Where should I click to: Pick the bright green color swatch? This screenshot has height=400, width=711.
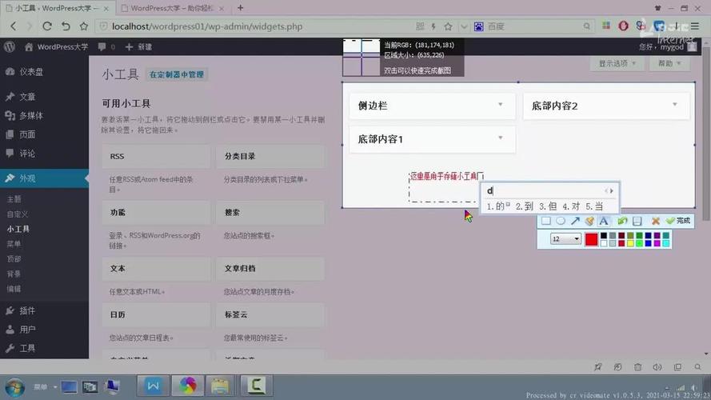tap(639, 243)
